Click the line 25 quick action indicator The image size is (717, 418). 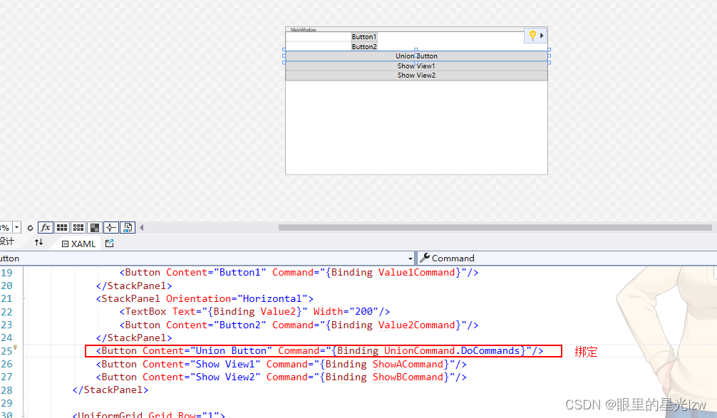pyautogui.click(x=15, y=348)
